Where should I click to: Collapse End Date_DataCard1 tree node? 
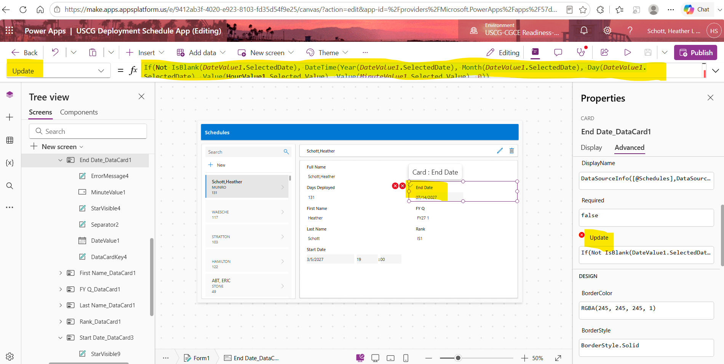pyautogui.click(x=60, y=160)
